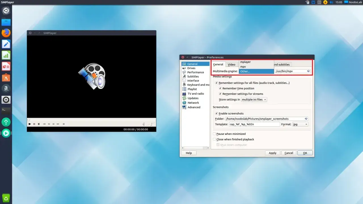Choose Other... in the engine dropdown

[x=256, y=71]
